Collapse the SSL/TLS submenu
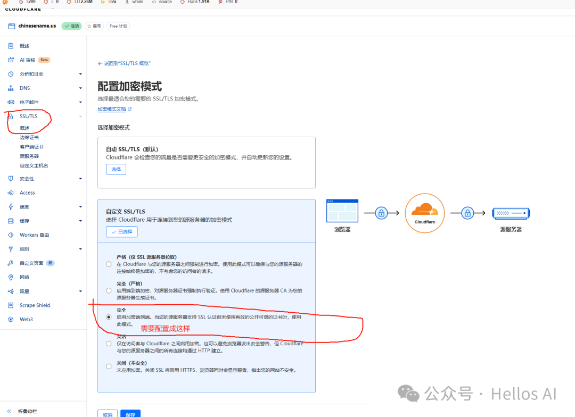This screenshot has height=417, width=575. [x=80, y=116]
